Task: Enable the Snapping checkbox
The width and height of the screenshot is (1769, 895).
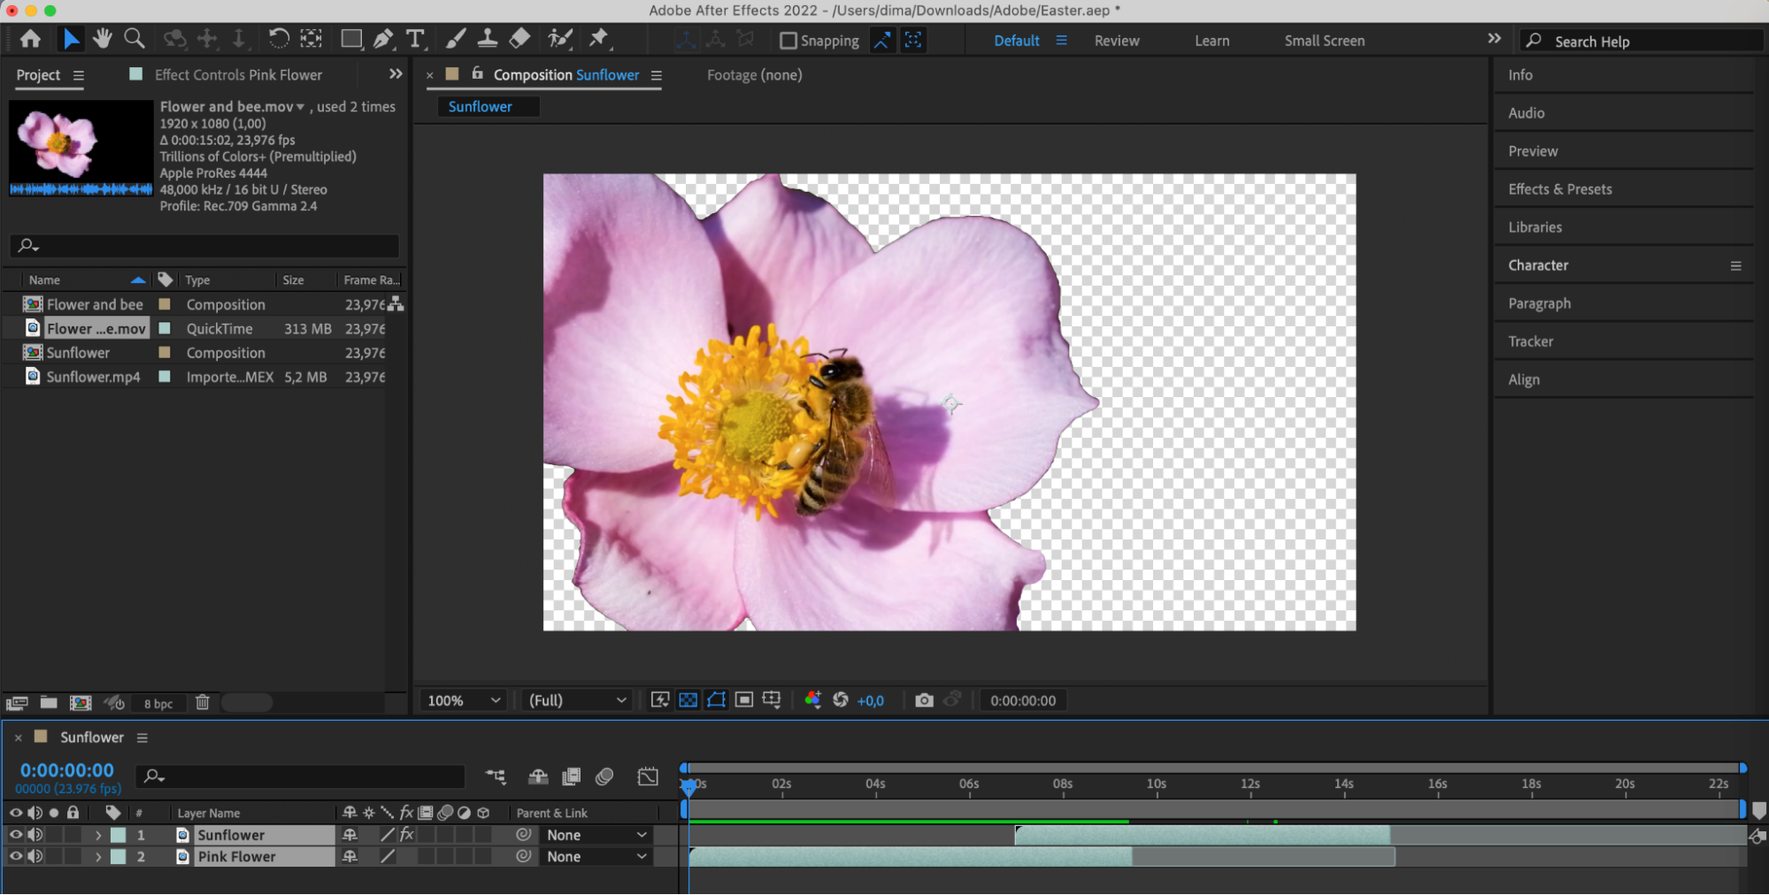Action: [x=788, y=41]
